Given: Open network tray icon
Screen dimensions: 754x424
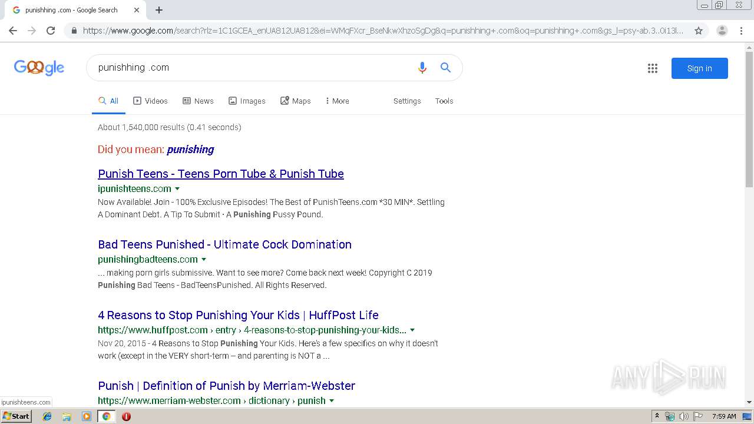Looking at the screenshot, I should tap(670, 416).
